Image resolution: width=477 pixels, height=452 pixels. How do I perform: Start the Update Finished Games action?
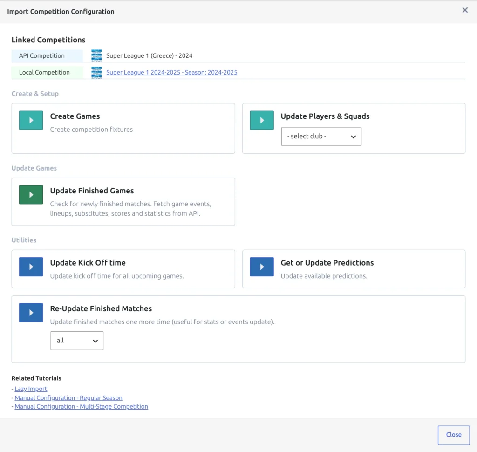pos(31,195)
